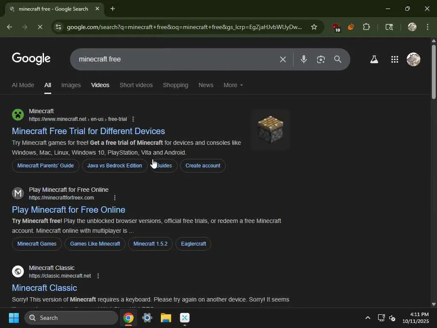Open Java vs Bedrock Edition sitelink

[114, 166]
